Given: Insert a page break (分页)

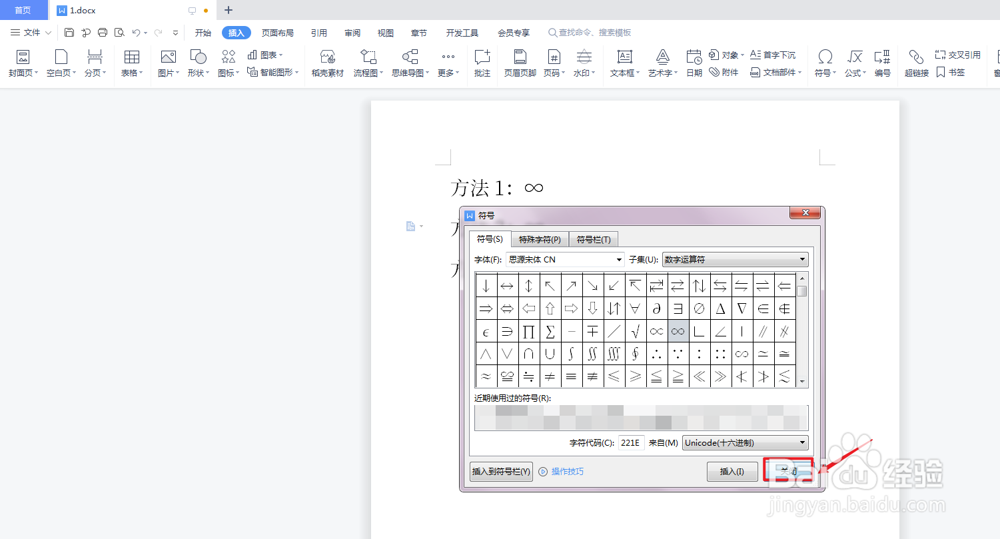Looking at the screenshot, I should pos(95,64).
